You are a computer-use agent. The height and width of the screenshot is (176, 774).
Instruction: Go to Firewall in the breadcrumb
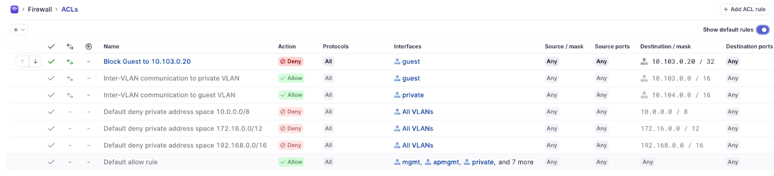[x=40, y=9]
